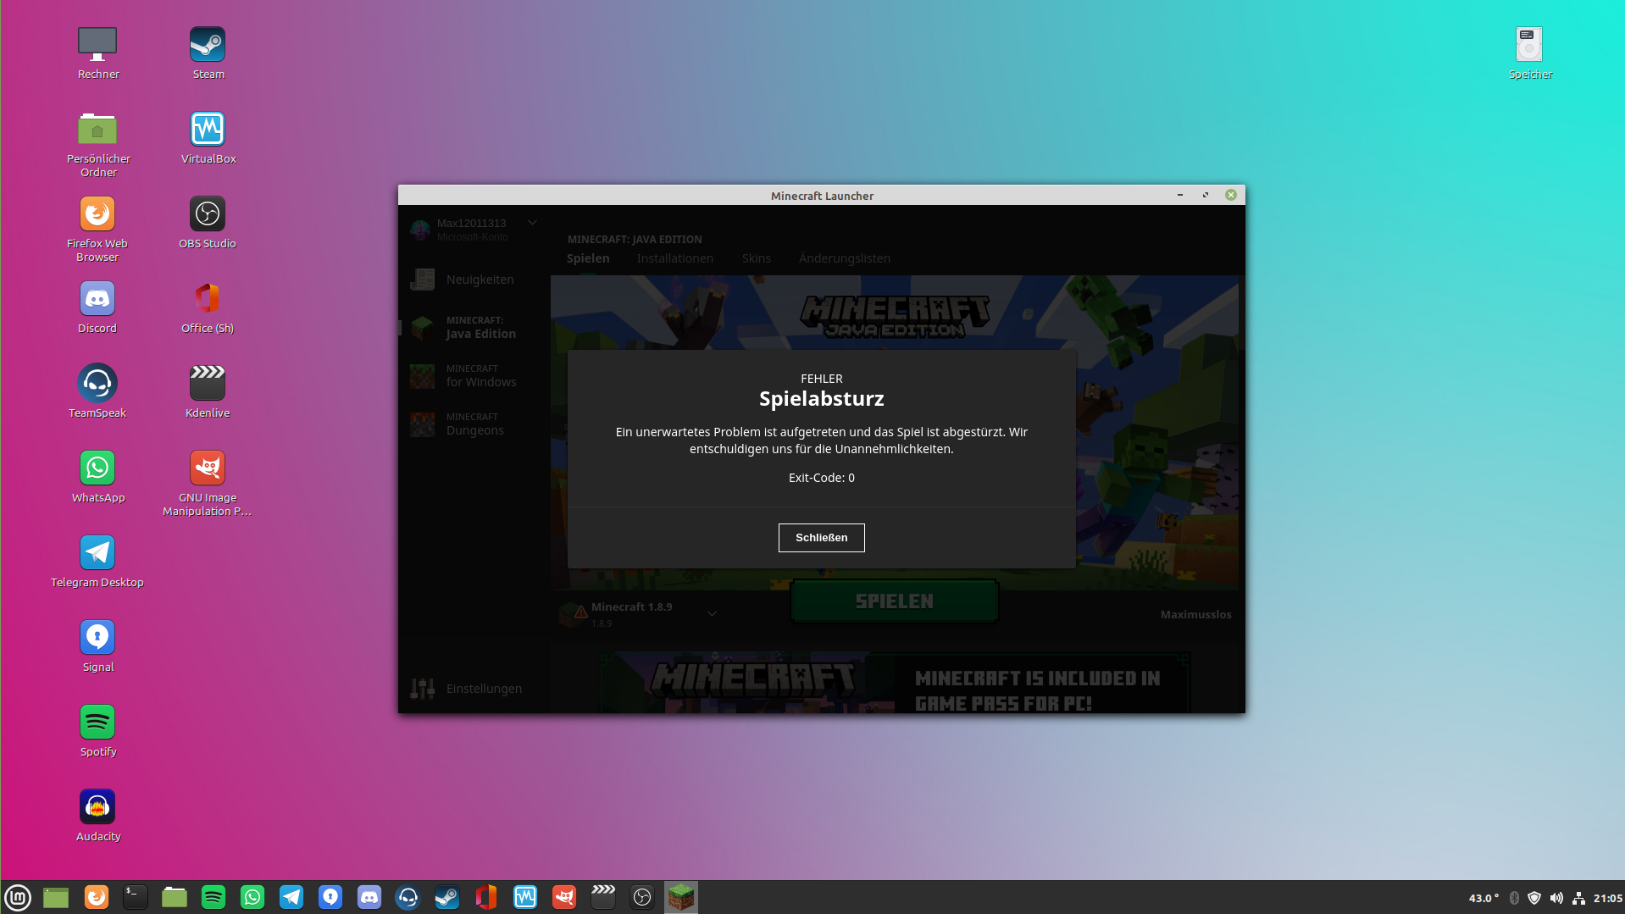
Task: Open the file manager from the taskbar
Action: 175,897
